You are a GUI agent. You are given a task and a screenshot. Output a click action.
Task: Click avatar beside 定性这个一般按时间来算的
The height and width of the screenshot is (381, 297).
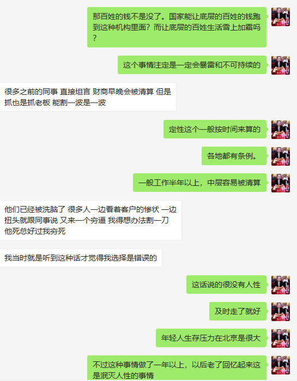(x=281, y=130)
